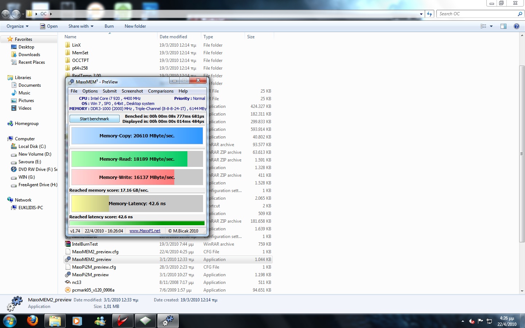Select the MaxxPi2M_preview.cfg file icon
The height and width of the screenshot is (328, 525).
coord(67,267)
